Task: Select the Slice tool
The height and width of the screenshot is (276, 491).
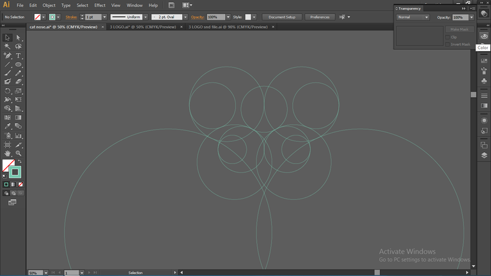Action: pos(18,145)
